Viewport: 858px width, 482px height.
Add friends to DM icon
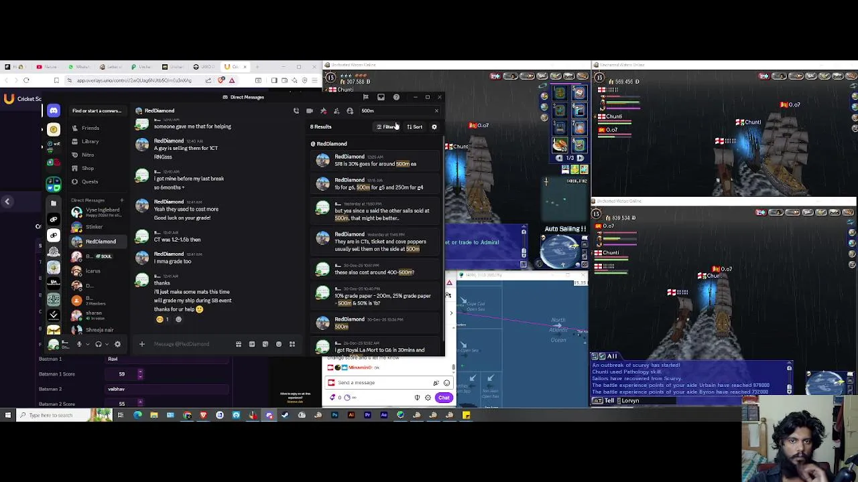click(336, 111)
